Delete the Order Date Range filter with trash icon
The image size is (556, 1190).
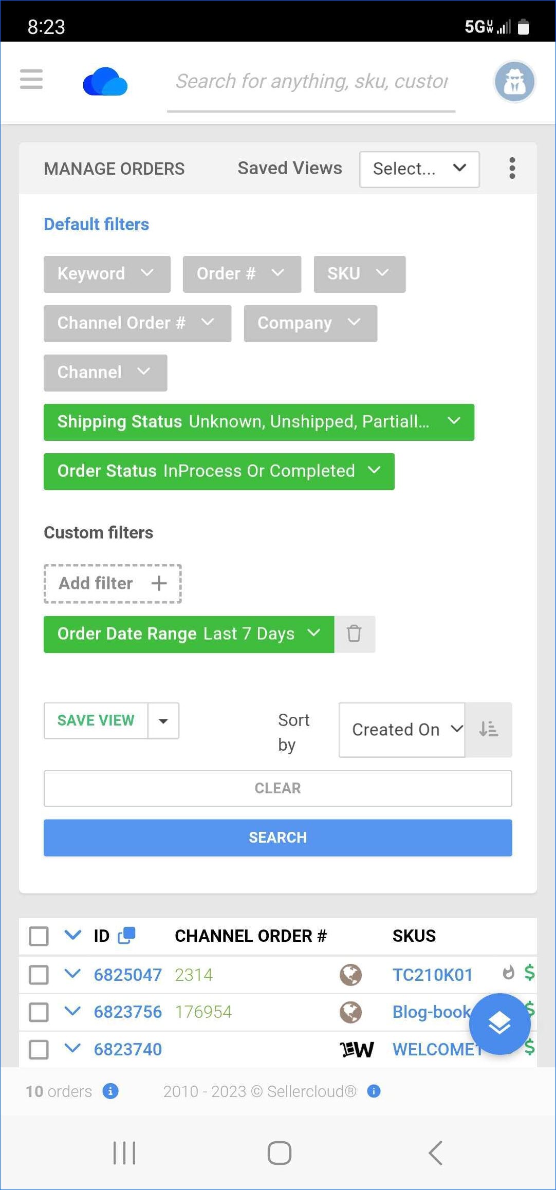tap(354, 634)
